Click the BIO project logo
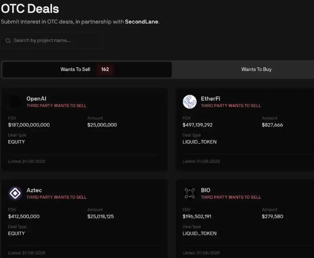Viewport: 314px width, 258px height. (x=190, y=193)
